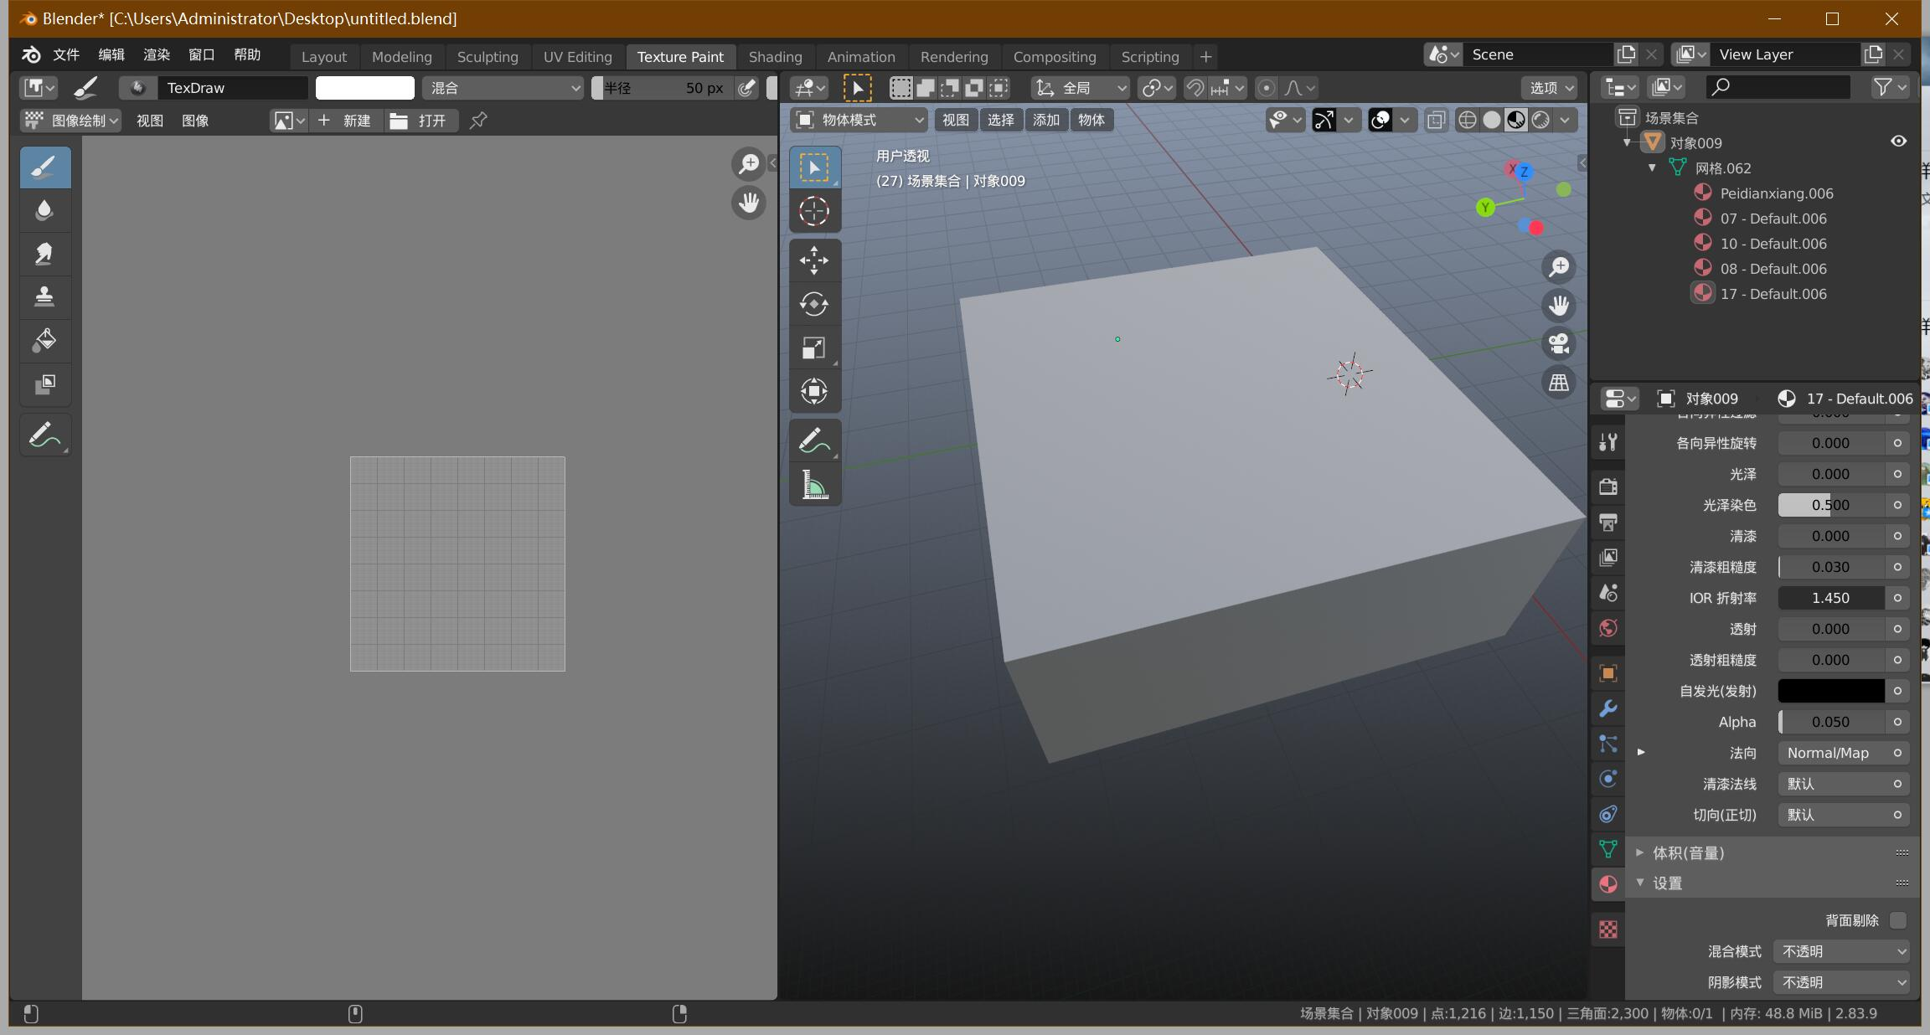Select the 3D Cursor tool
1930x1035 pixels.
click(813, 211)
